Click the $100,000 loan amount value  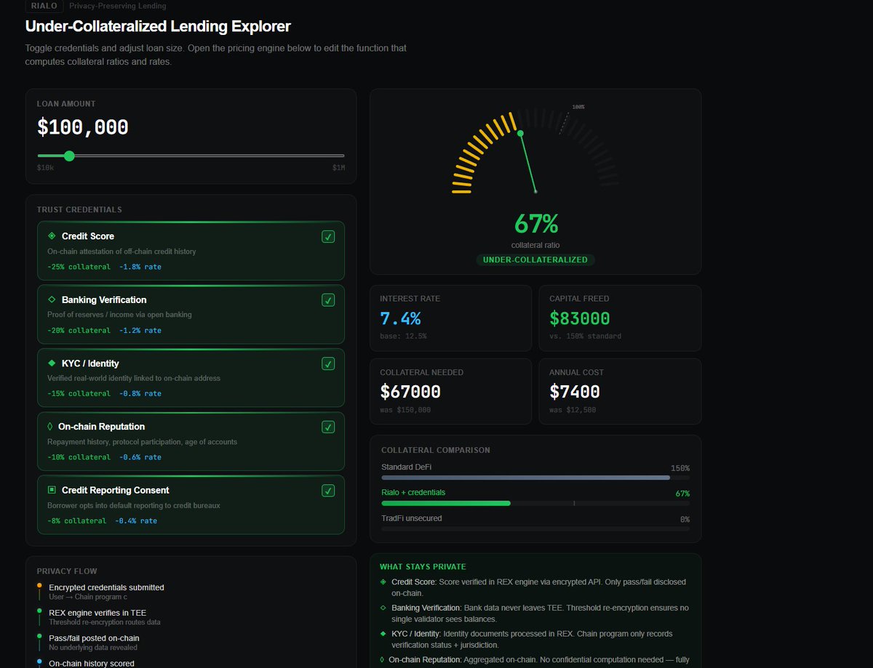(x=83, y=128)
